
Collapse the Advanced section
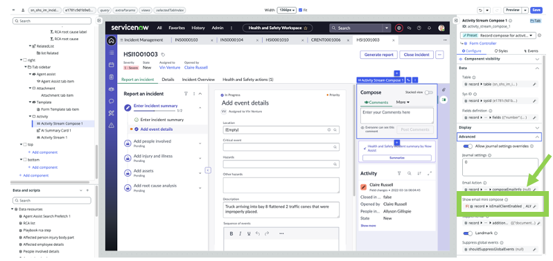[537, 136]
